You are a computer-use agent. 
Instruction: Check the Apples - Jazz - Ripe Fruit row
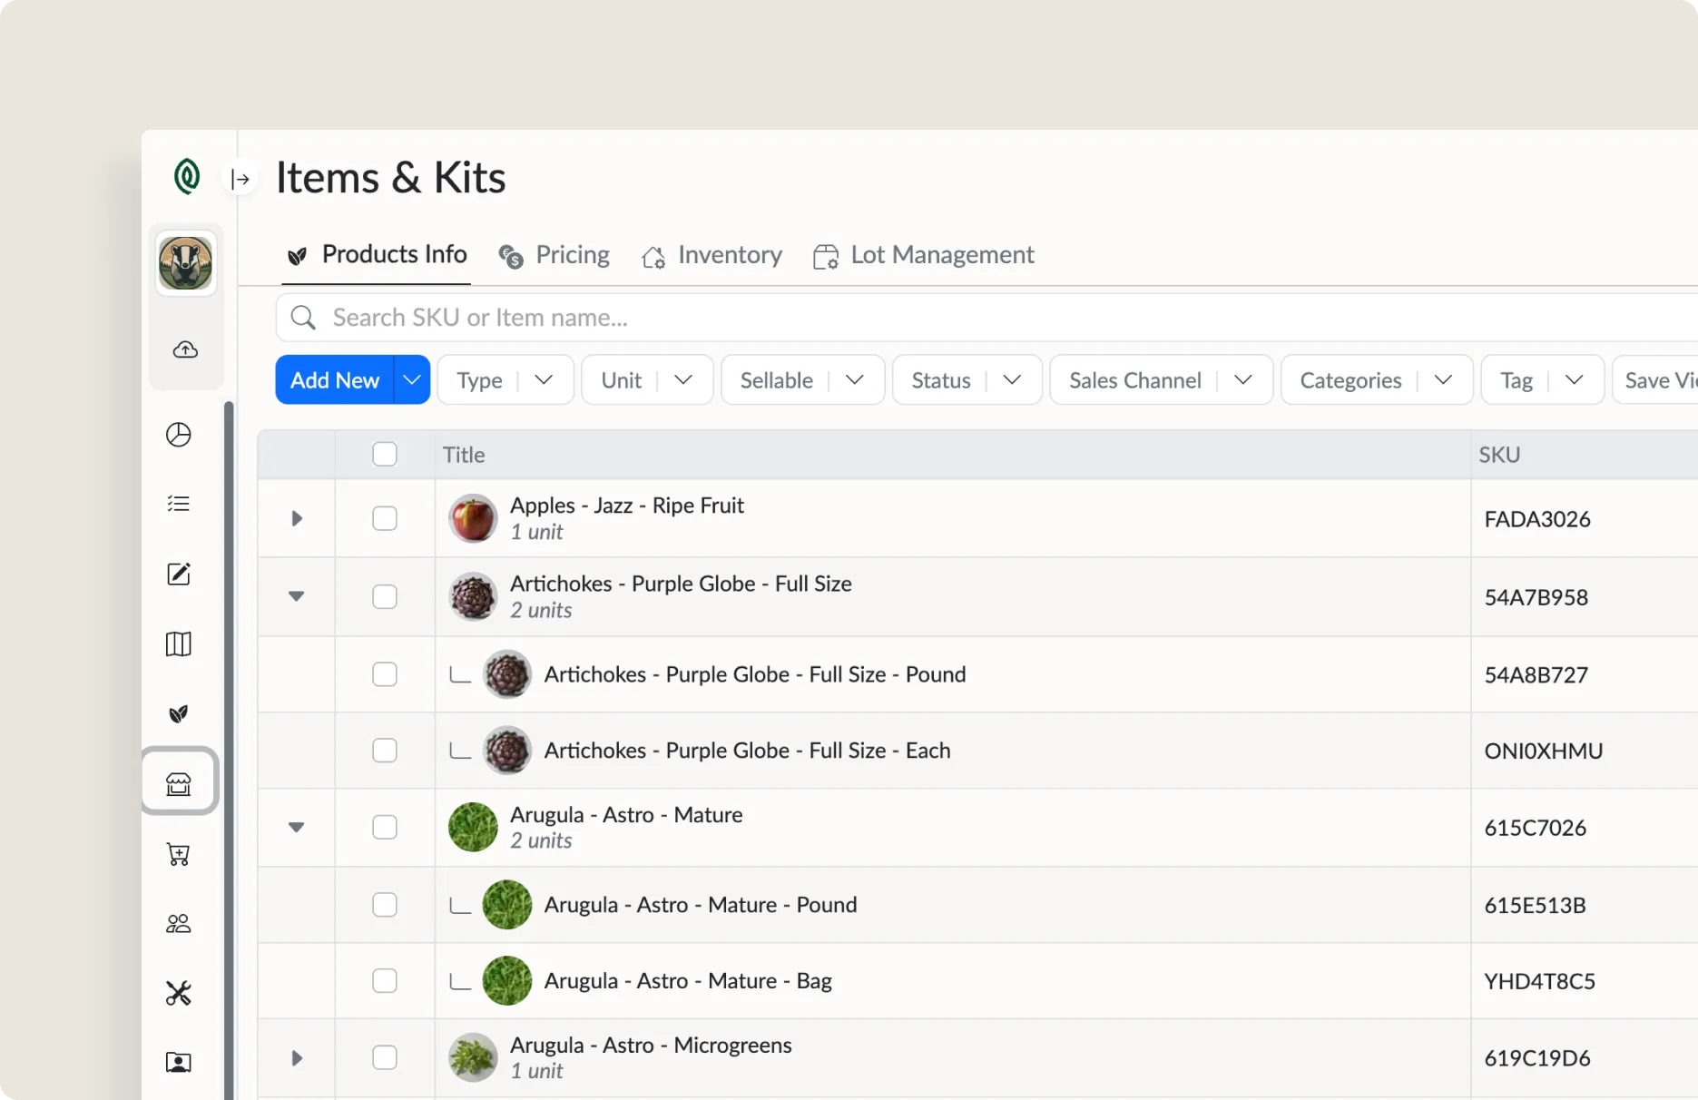click(385, 518)
